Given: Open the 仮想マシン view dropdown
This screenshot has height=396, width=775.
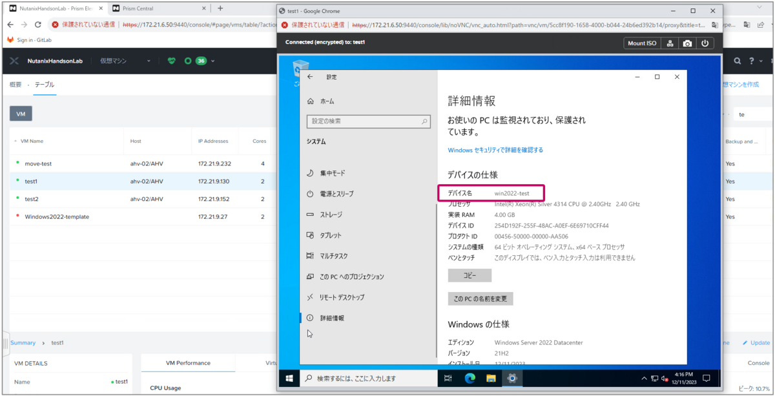Looking at the screenshot, I should click(x=125, y=61).
